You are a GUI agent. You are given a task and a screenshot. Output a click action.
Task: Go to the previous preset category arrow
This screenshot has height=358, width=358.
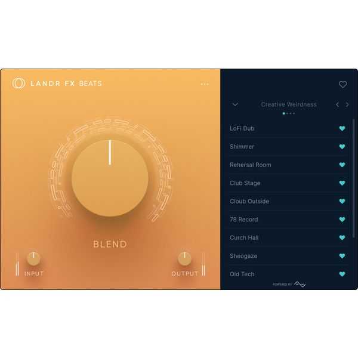point(337,104)
